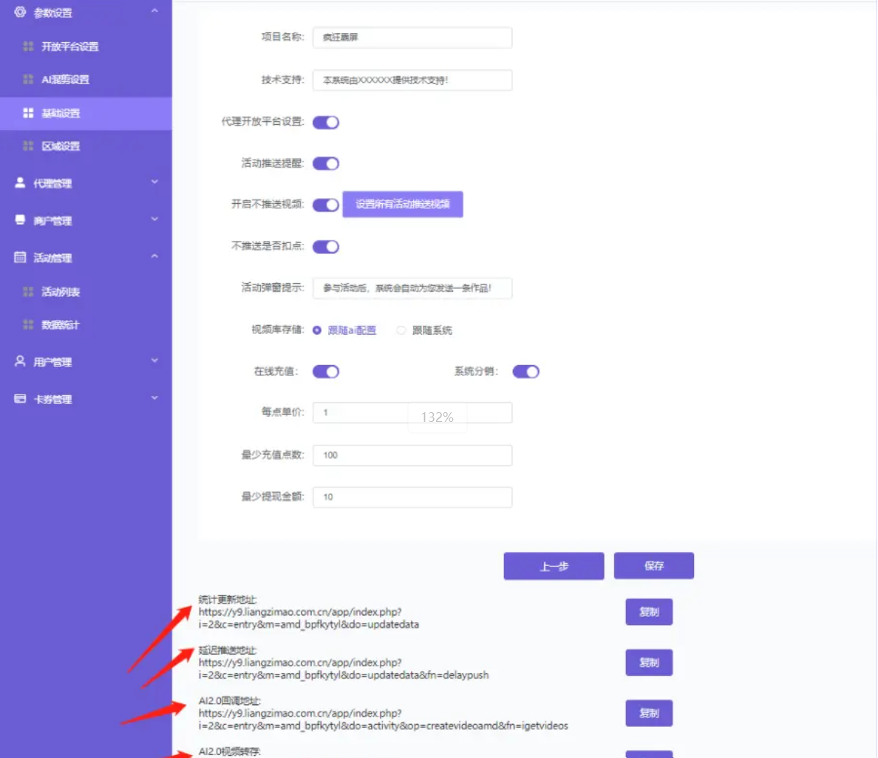Turn off the 系统分佣 switch

[525, 372]
